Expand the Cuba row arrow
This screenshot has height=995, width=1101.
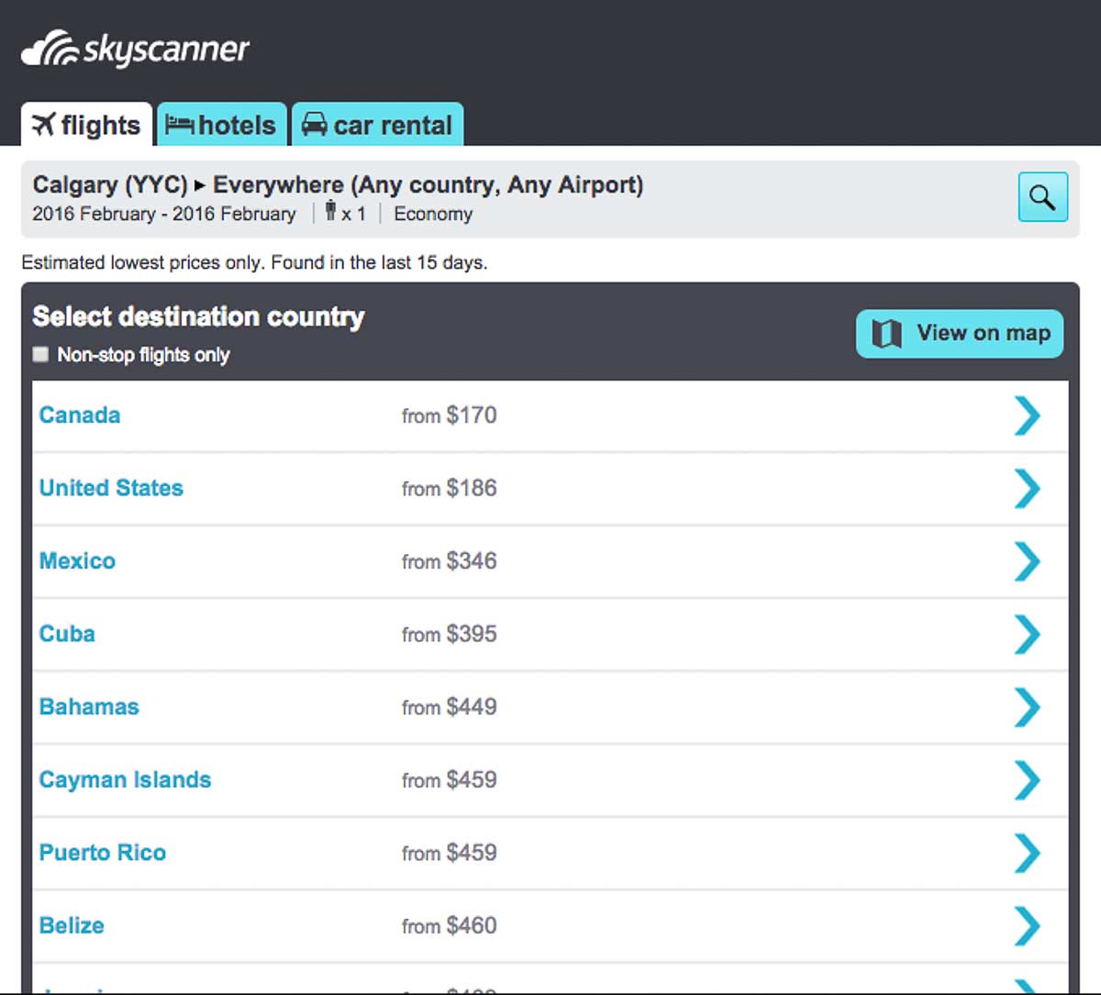click(x=1028, y=634)
